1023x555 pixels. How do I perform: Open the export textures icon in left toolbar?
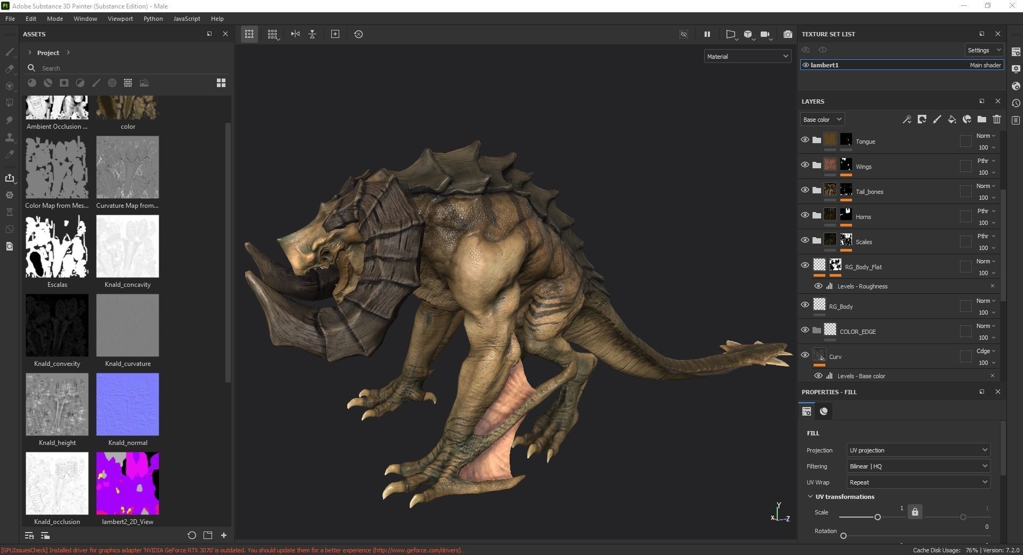pos(10,178)
